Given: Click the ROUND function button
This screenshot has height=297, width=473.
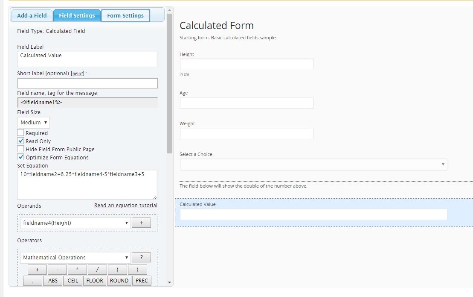Looking at the screenshot, I should (119, 281).
